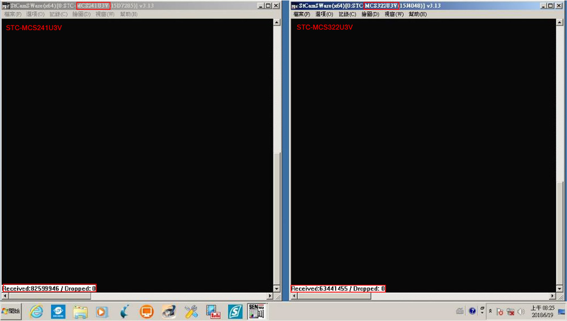Click the Windows Start button

[x=11, y=311]
